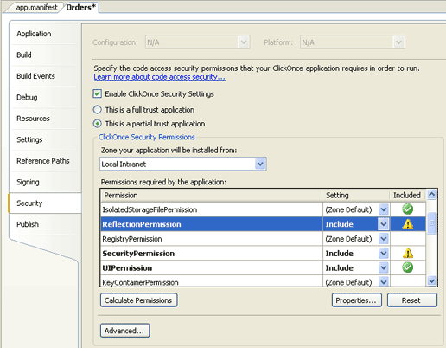Open the Local Intranet zone dropdown
446x348 pixels.
coord(260,164)
